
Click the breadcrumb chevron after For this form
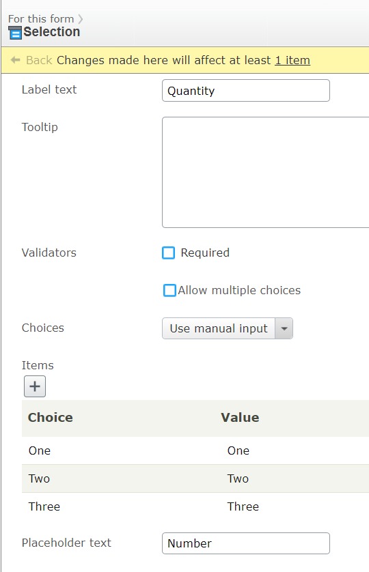pos(81,18)
